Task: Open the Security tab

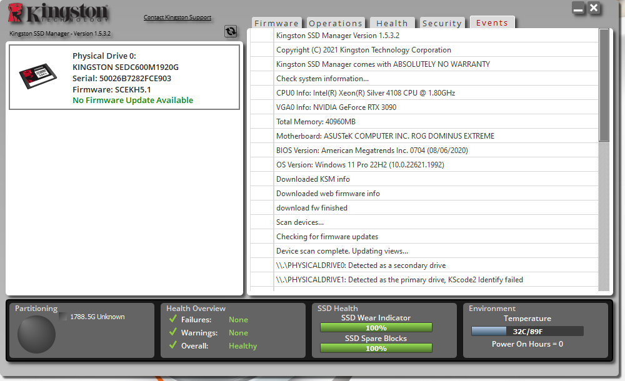Action: pos(442,23)
